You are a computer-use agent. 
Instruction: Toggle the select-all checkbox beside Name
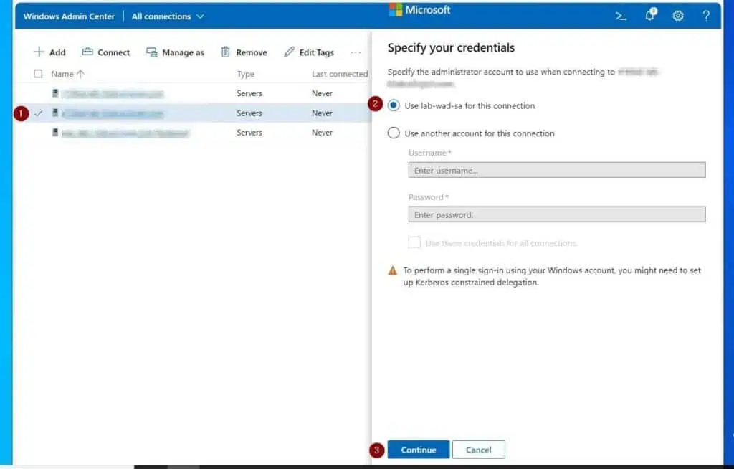pyautogui.click(x=39, y=74)
